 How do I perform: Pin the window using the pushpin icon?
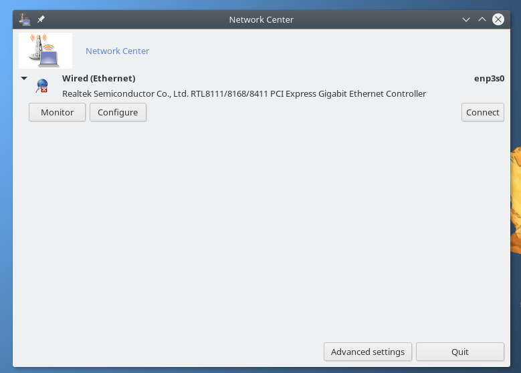pos(41,19)
